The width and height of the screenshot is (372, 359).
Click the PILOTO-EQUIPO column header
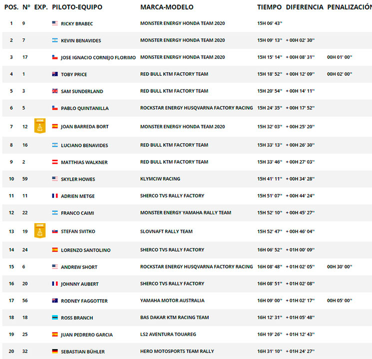pyautogui.click(x=77, y=7)
